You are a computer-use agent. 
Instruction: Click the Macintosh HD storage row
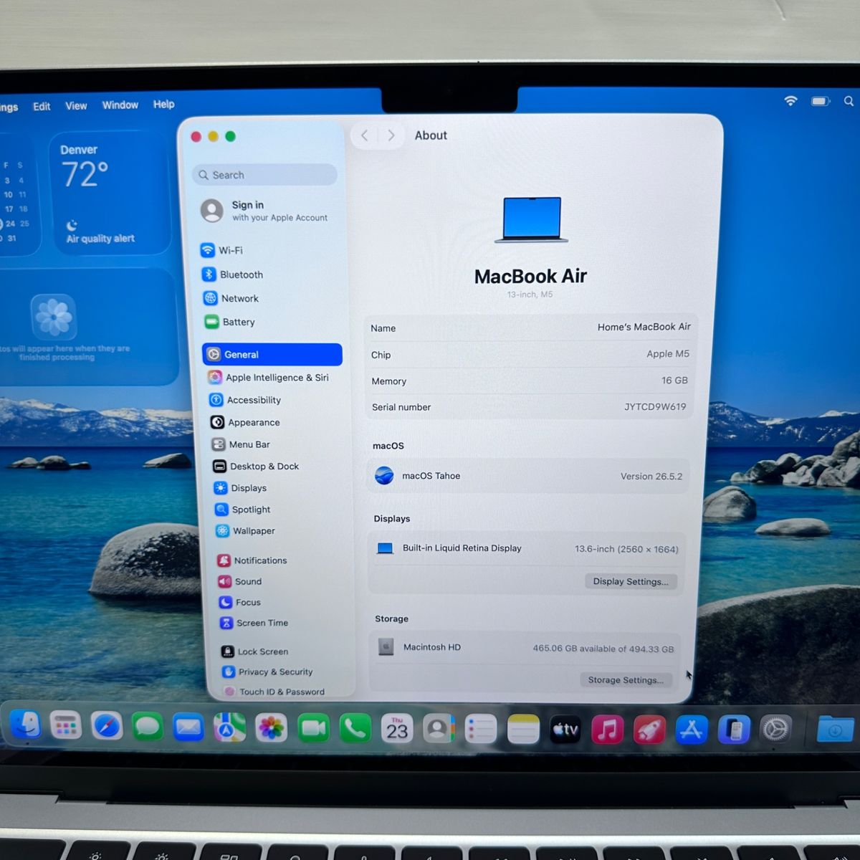pos(525,648)
